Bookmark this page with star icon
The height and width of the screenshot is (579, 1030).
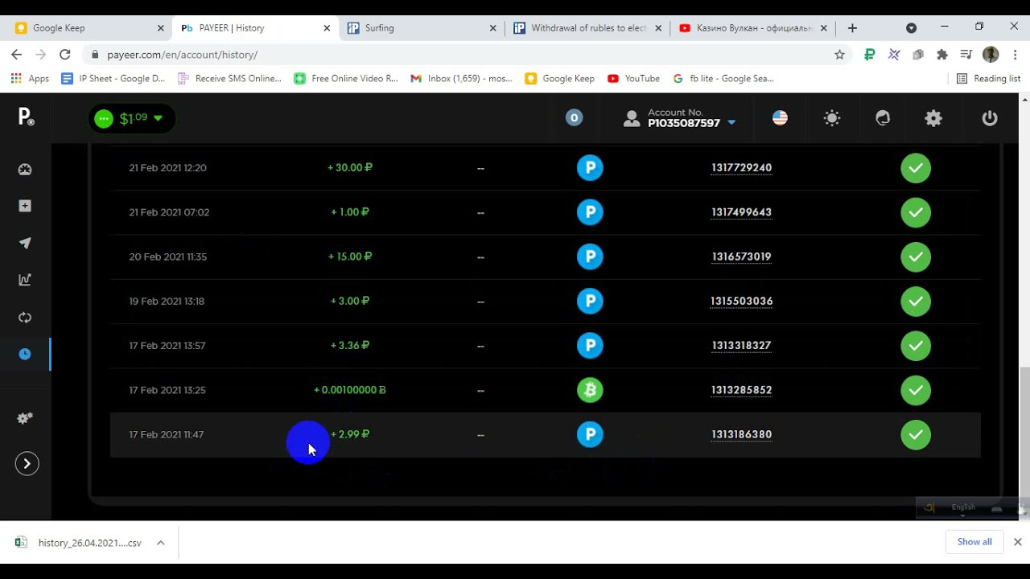coord(839,55)
